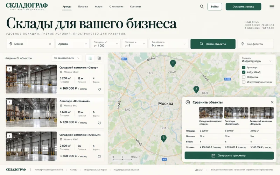Open Складской комплекс «Север» listing title
The image size is (280, 175).
(x=79, y=68)
